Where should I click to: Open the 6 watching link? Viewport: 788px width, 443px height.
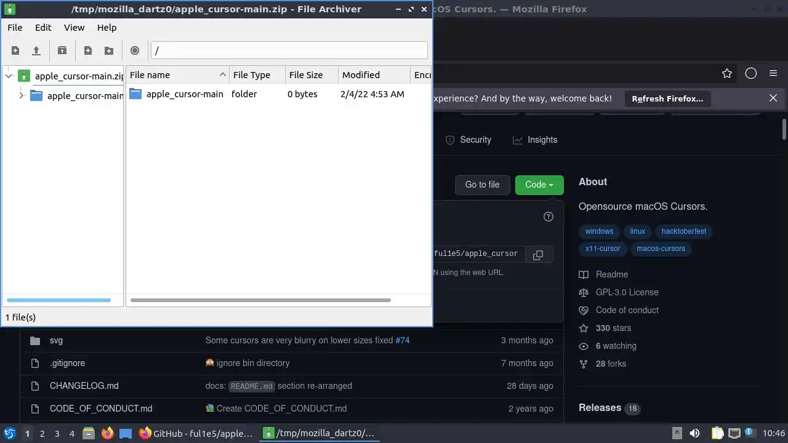608,346
